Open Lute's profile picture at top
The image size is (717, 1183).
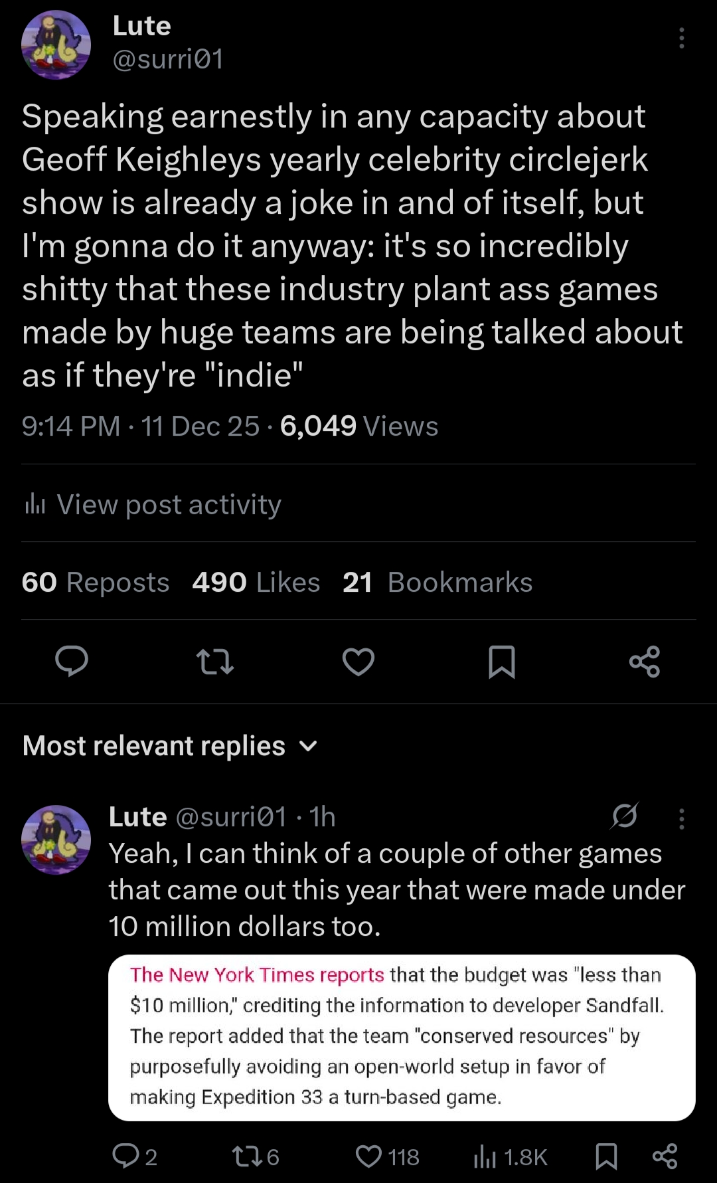[56, 45]
